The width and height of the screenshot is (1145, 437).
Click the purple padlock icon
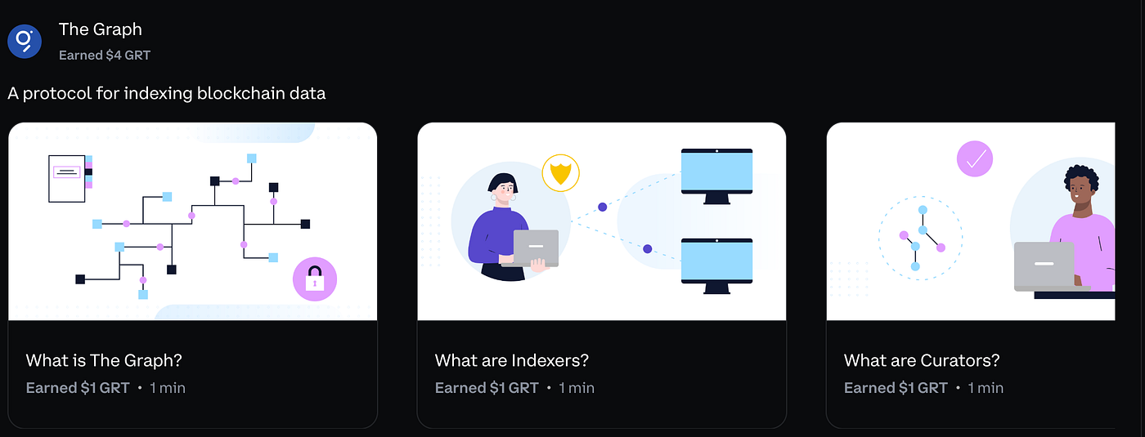point(315,279)
